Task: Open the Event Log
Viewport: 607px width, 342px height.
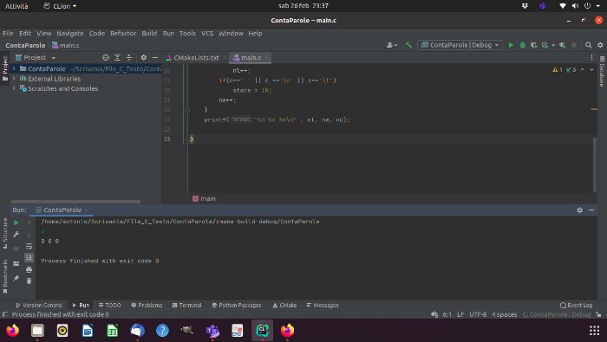Action: [x=577, y=306]
